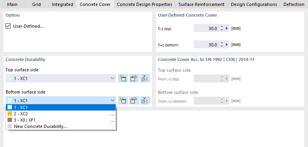Open the Surface Reinforcement tab
The height and width of the screenshot is (147, 308).
tap(202, 4)
